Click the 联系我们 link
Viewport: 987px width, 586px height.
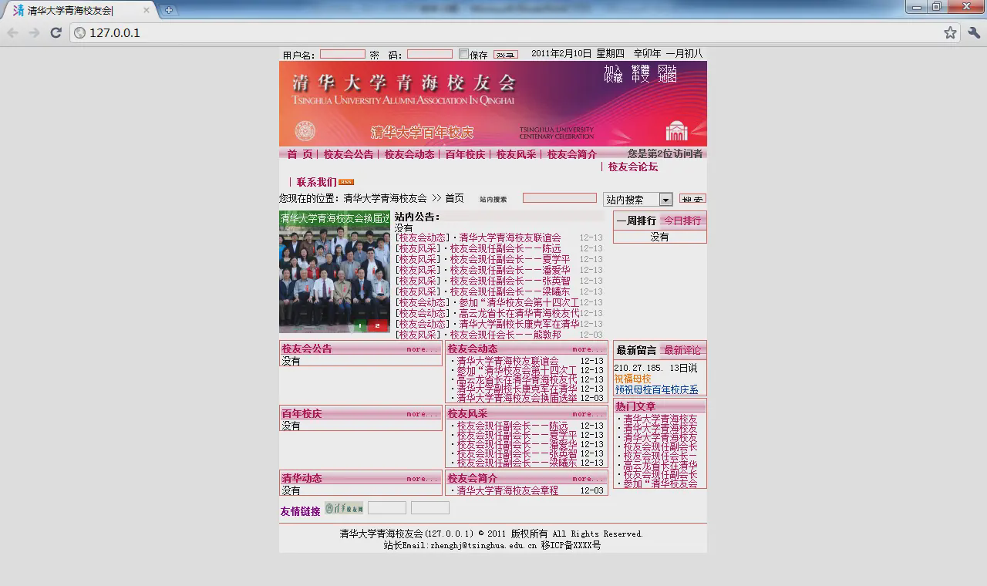click(316, 182)
